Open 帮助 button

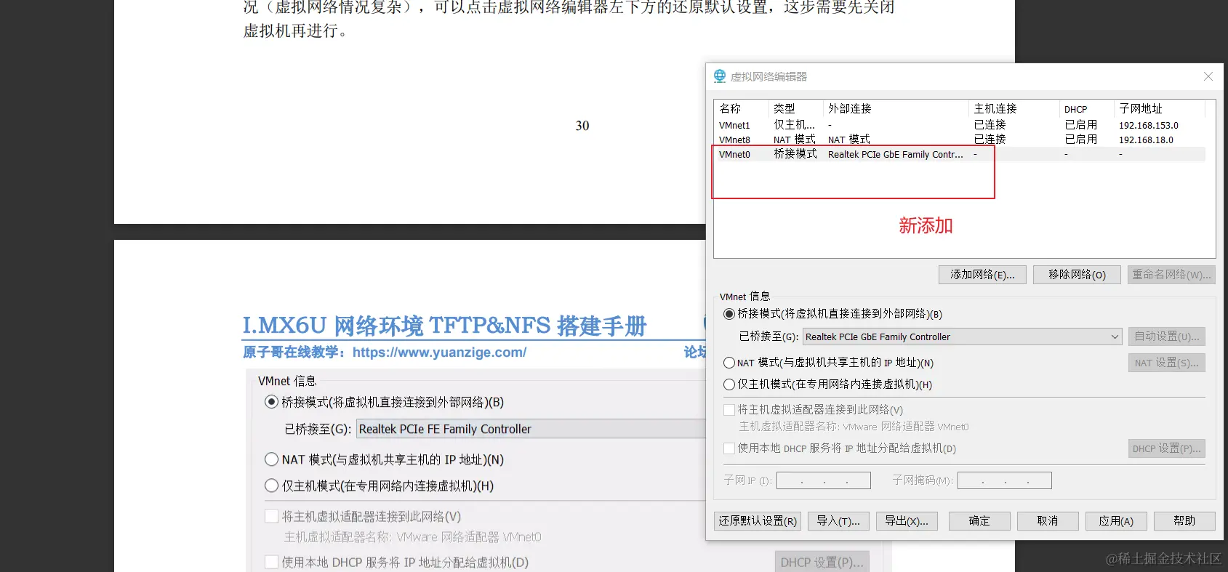[x=1184, y=521]
